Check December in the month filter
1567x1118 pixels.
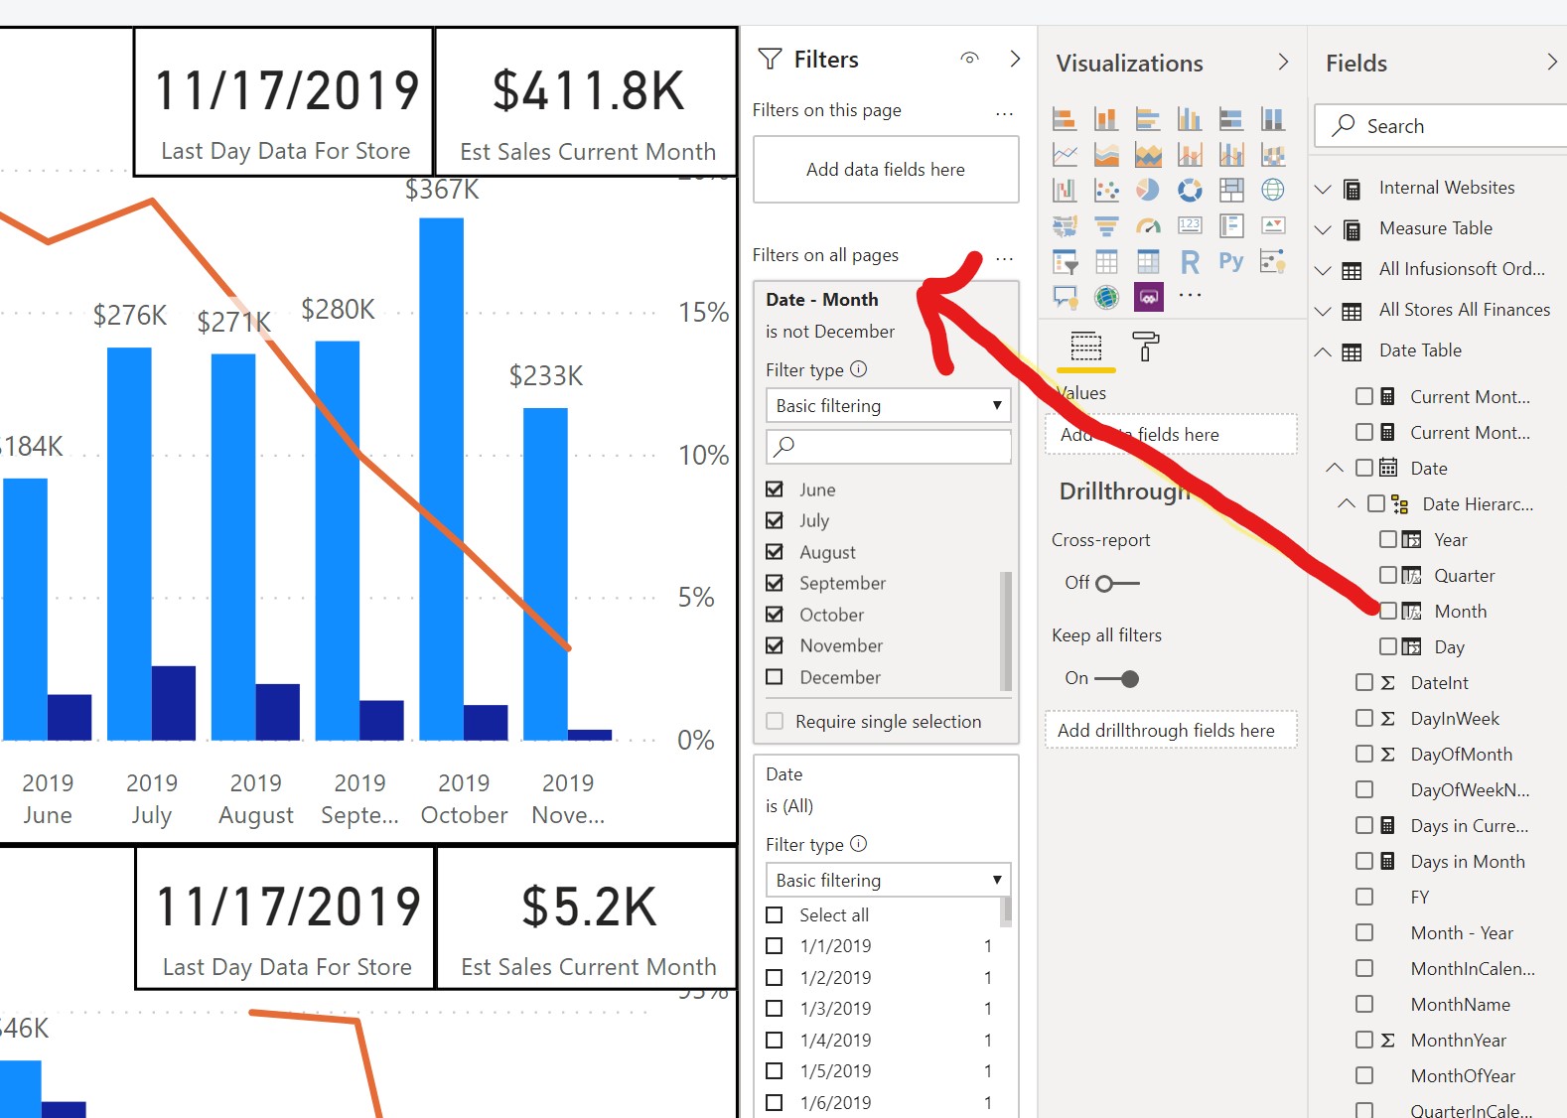(x=775, y=677)
